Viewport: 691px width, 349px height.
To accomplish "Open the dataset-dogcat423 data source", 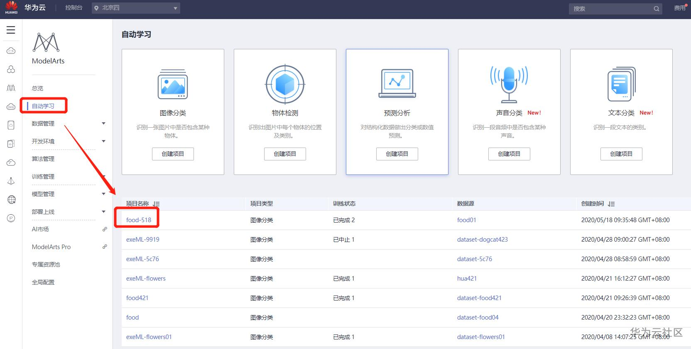I will pyautogui.click(x=483, y=240).
